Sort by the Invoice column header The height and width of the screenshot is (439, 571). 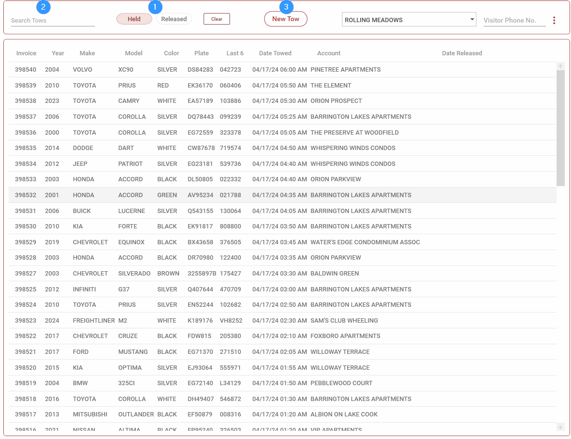point(26,53)
